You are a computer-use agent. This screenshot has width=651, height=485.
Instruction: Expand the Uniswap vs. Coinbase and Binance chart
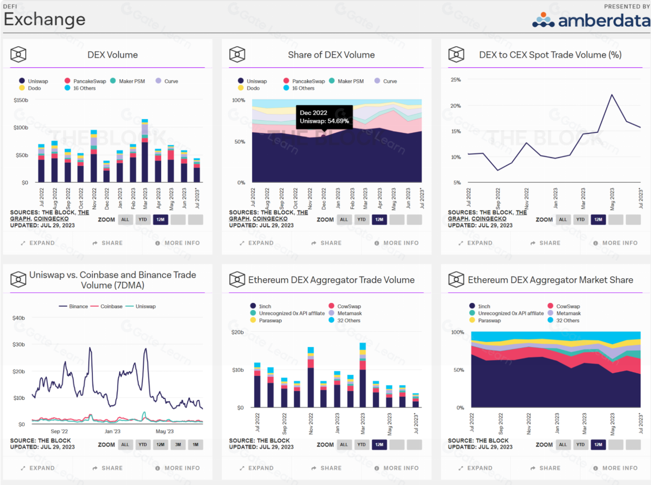pyautogui.click(x=37, y=468)
